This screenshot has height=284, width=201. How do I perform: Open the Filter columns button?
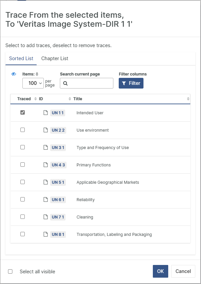[x=131, y=83]
